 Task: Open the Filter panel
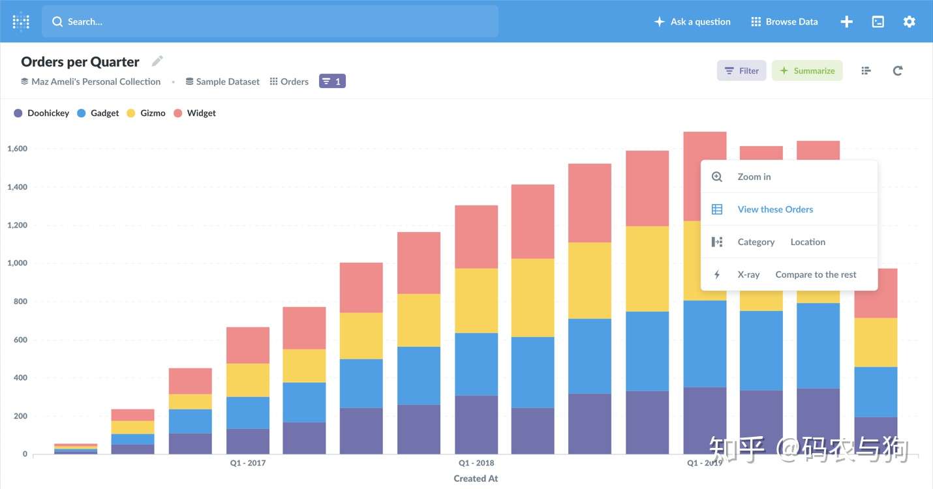pos(742,70)
